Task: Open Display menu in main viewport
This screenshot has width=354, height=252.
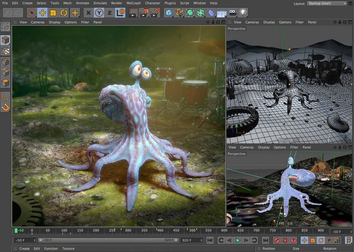Action: pos(55,22)
